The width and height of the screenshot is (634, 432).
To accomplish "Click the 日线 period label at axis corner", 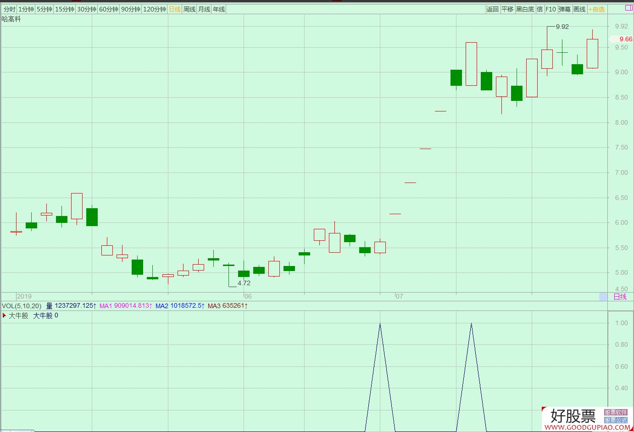I will tap(620, 297).
